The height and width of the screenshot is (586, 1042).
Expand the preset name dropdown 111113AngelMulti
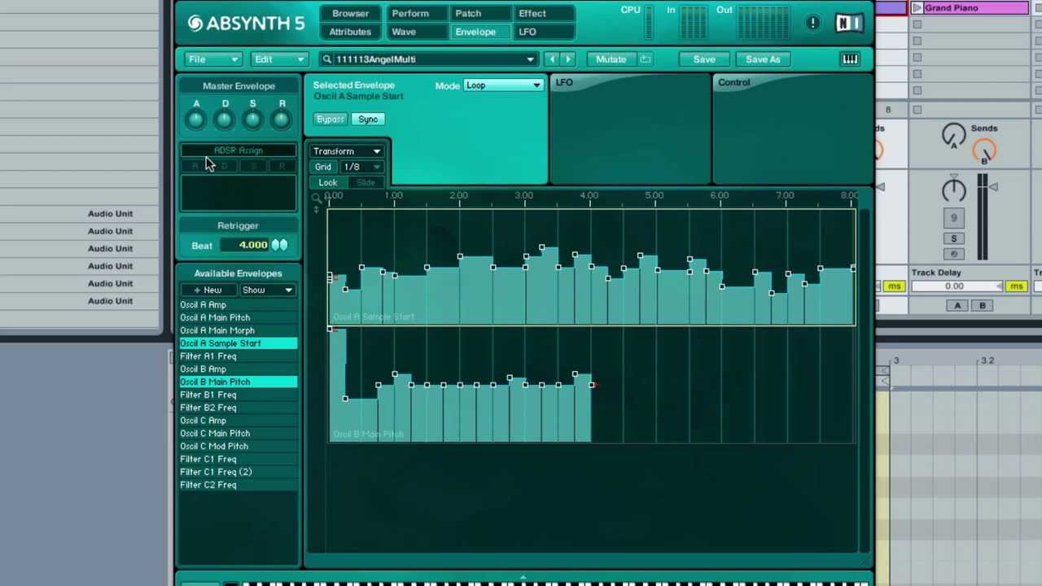pyautogui.click(x=530, y=59)
